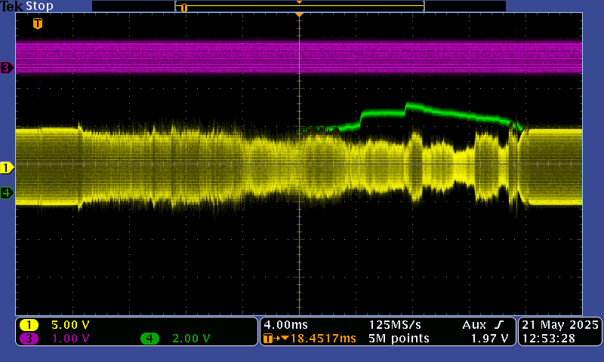This screenshot has width=604, height=362.
Task: Click the 125MS/s sample rate readout
Action: click(x=397, y=325)
